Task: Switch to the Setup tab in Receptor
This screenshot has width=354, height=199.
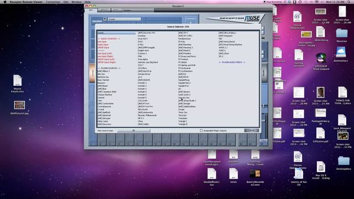Action: (x=104, y=10)
